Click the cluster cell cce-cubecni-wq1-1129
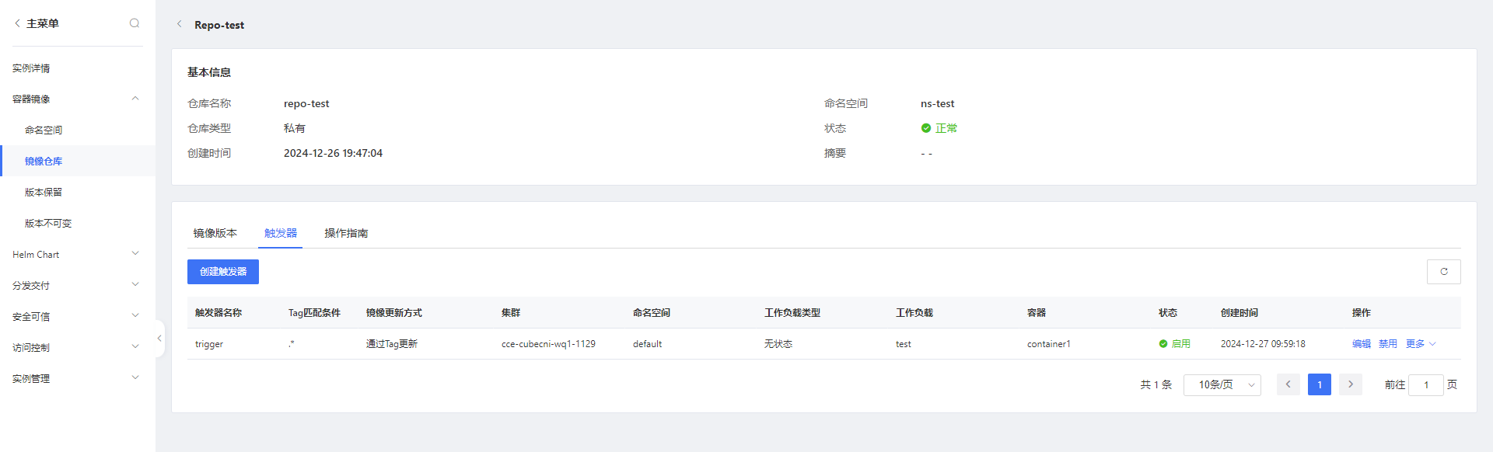This screenshot has height=452, width=1493. pyautogui.click(x=548, y=344)
